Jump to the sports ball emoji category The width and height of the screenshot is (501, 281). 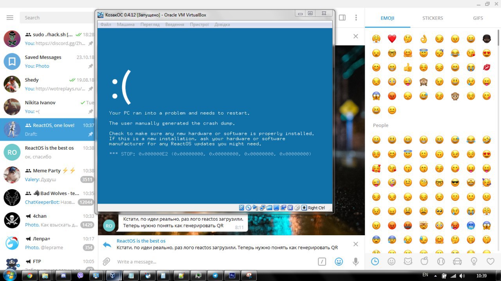pyautogui.click(x=441, y=261)
